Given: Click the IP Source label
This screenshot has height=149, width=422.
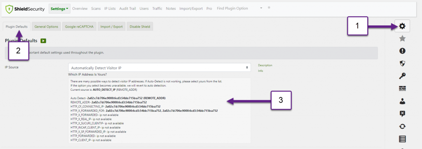Looking at the screenshot, I should (x=12, y=67).
